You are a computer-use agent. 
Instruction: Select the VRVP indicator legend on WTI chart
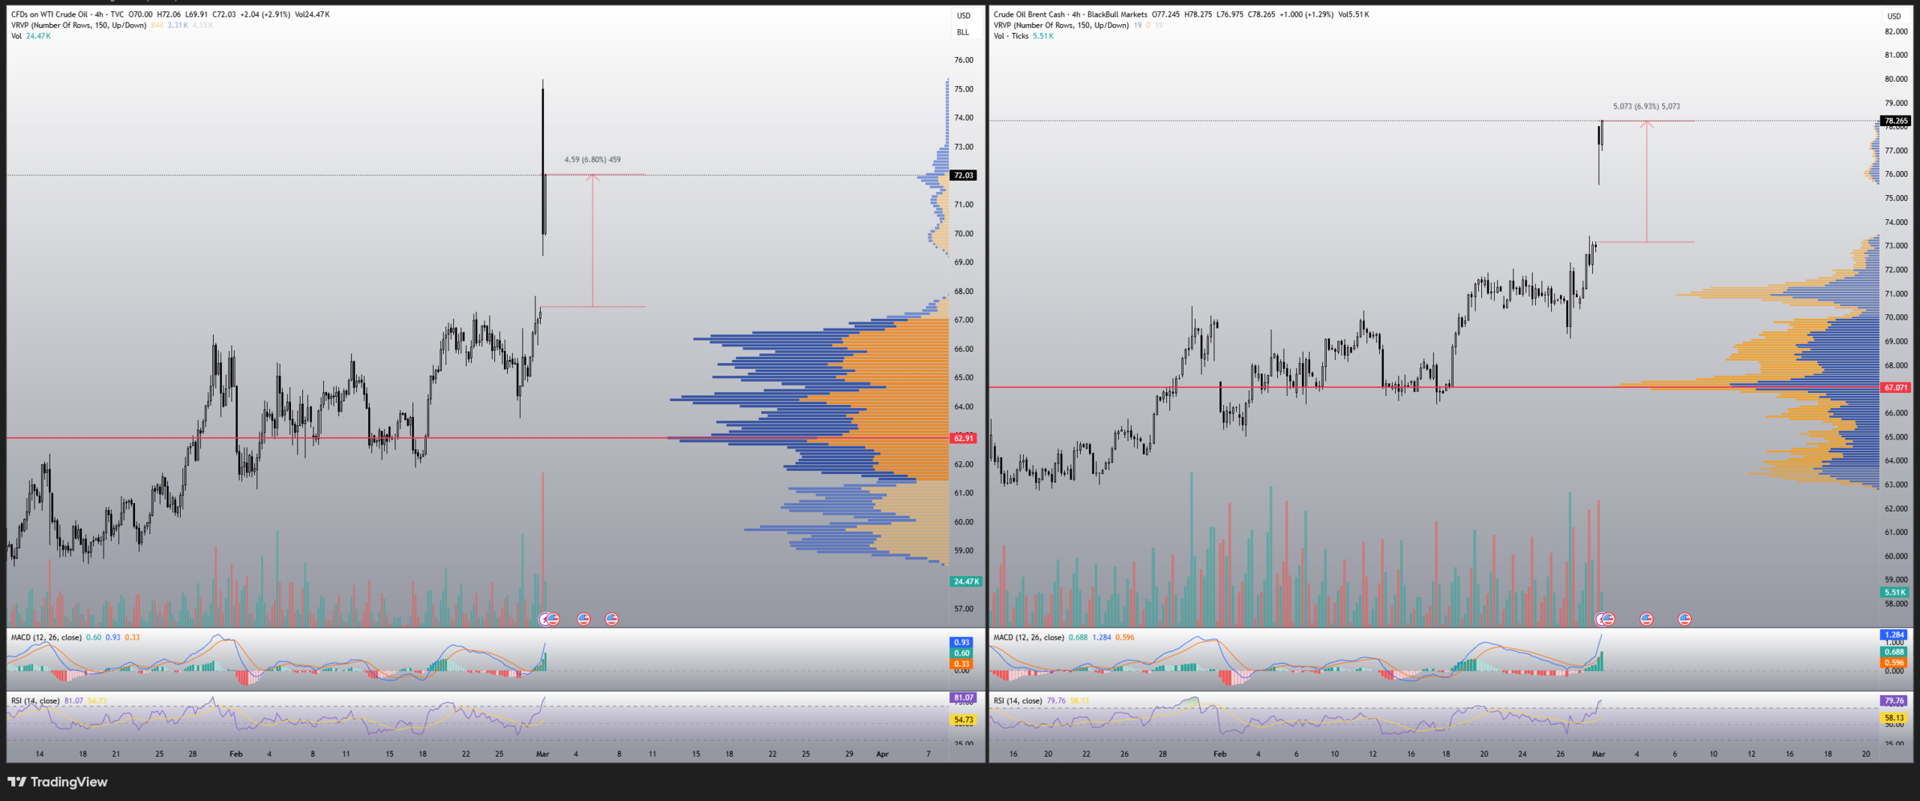coord(79,25)
